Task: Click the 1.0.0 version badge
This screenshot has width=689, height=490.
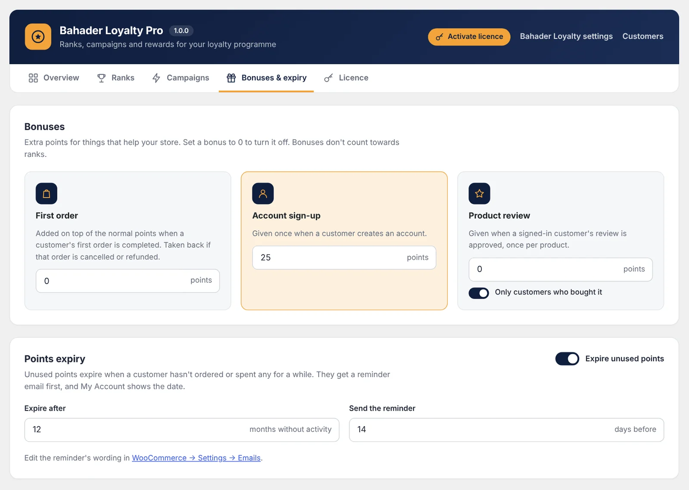Action: point(181,31)
